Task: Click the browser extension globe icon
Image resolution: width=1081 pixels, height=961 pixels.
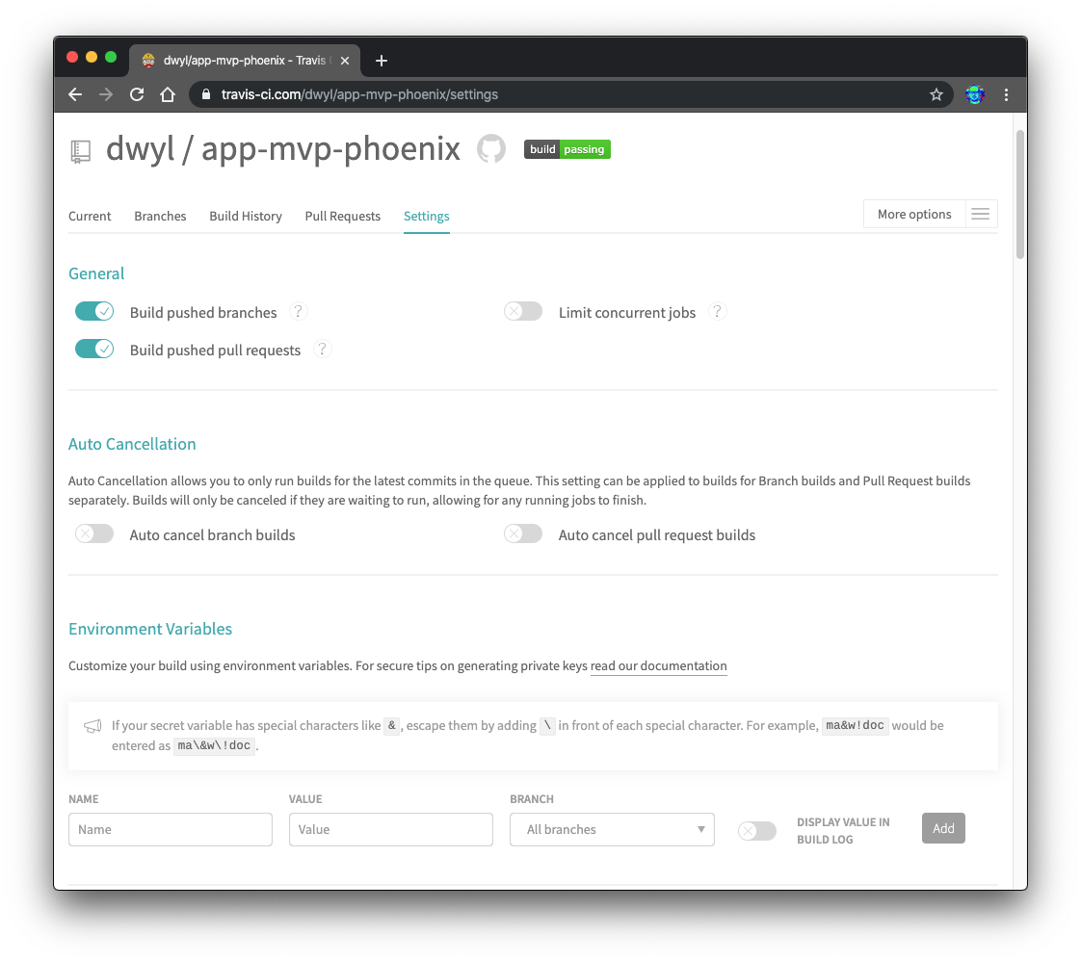Action: point(973,94)
